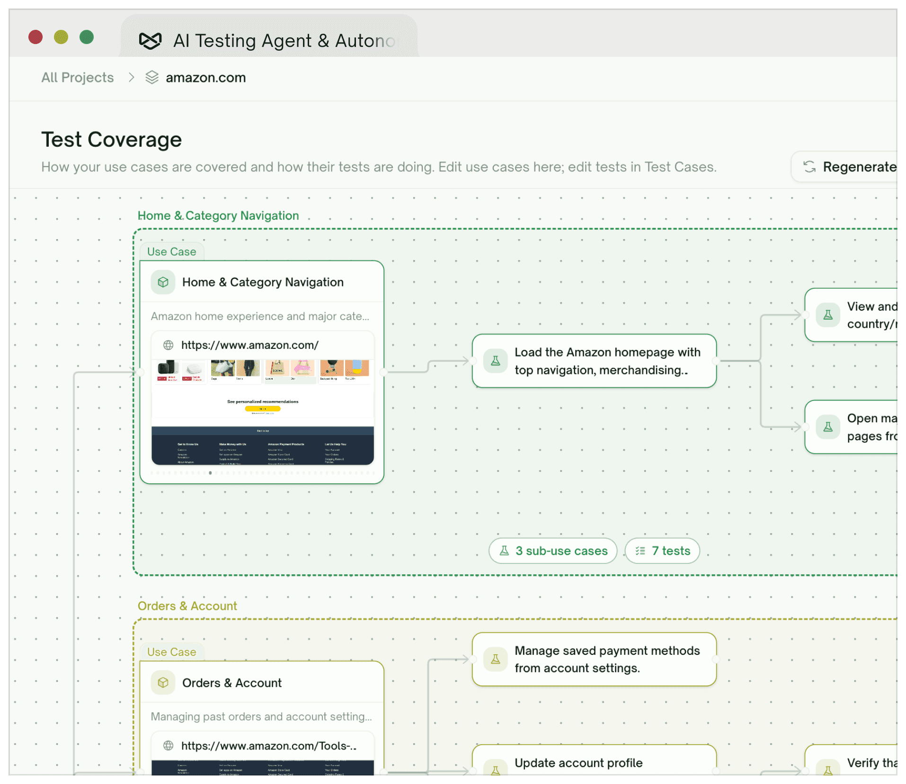Switch to the AI Testing Agent browser tab
The image size is (906, 784).
pos(269,37)
